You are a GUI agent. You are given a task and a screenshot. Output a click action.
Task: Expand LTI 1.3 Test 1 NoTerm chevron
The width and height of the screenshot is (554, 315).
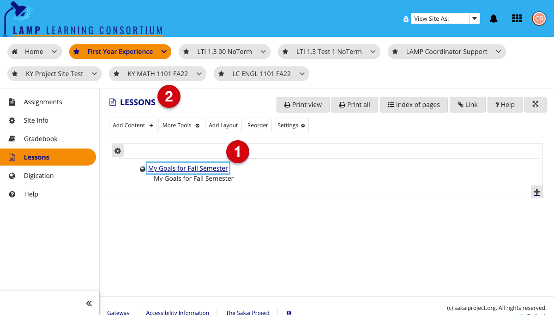coord(373,52)
